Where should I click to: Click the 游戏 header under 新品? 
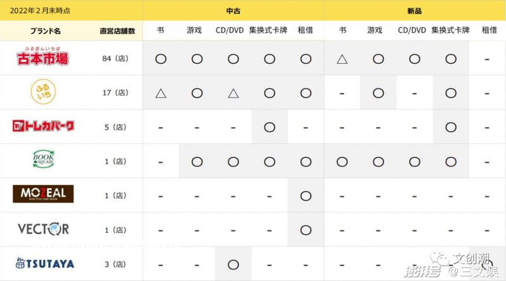coord(378,30)
